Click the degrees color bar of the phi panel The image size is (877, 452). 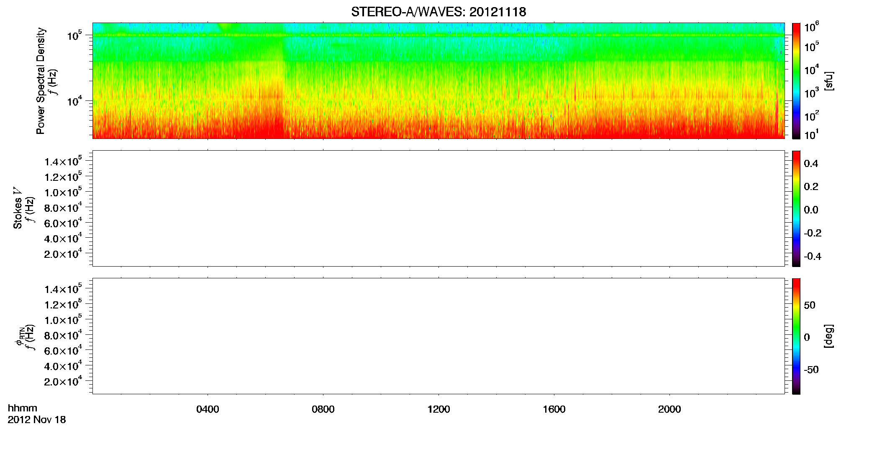(796, 336)
